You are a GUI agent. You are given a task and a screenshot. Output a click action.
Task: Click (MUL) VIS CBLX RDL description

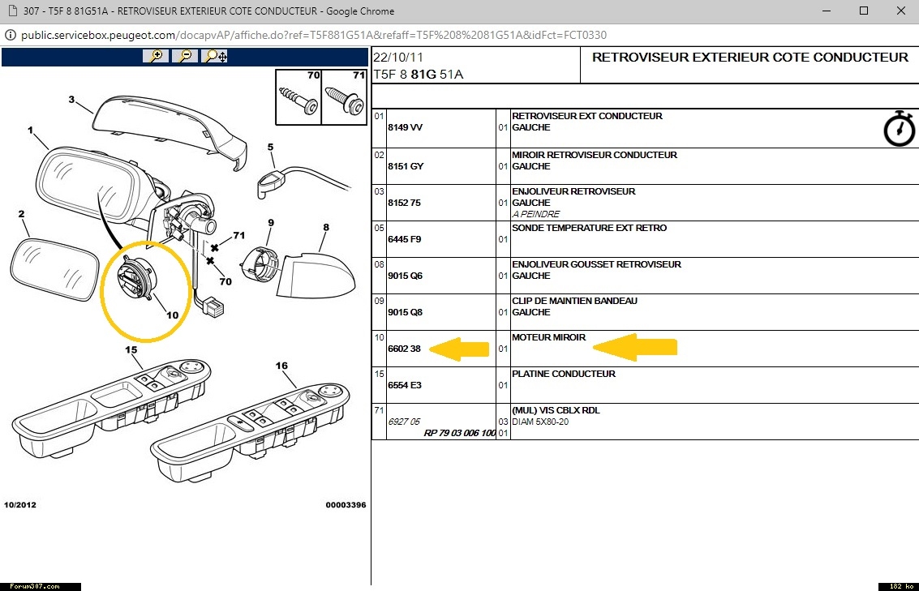pyautogui.click(x=556, y=410)
